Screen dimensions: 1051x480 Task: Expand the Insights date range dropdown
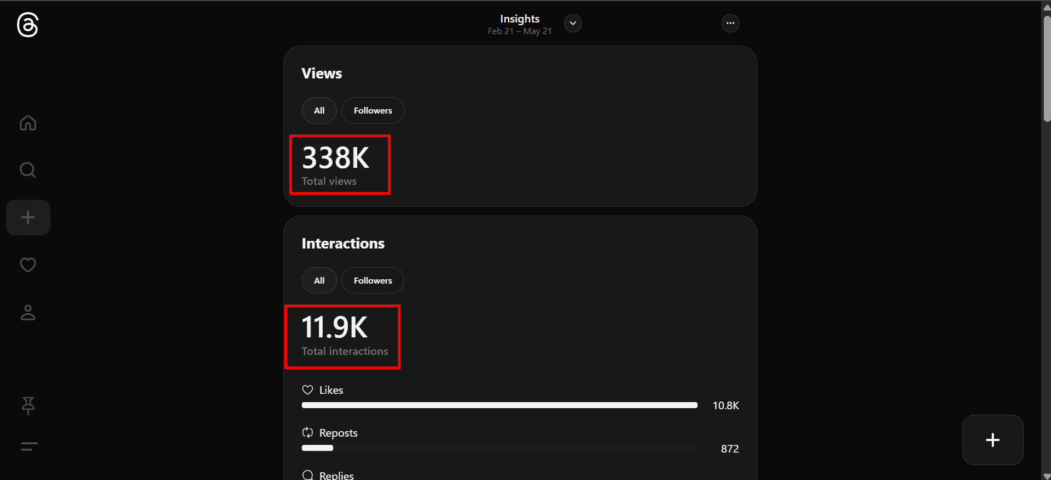tap(573, 23)
